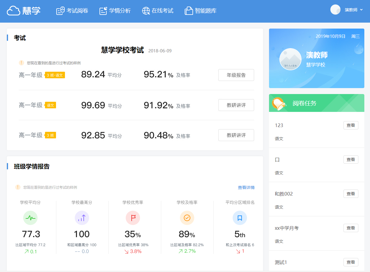The height and width of the screenshot is (272, 370).
Task: Open the 考试阅卷 menu
Action: (72, 11)
